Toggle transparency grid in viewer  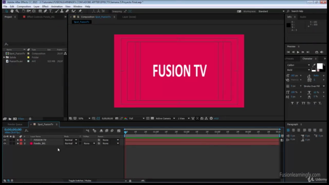[x=152, y=119]
